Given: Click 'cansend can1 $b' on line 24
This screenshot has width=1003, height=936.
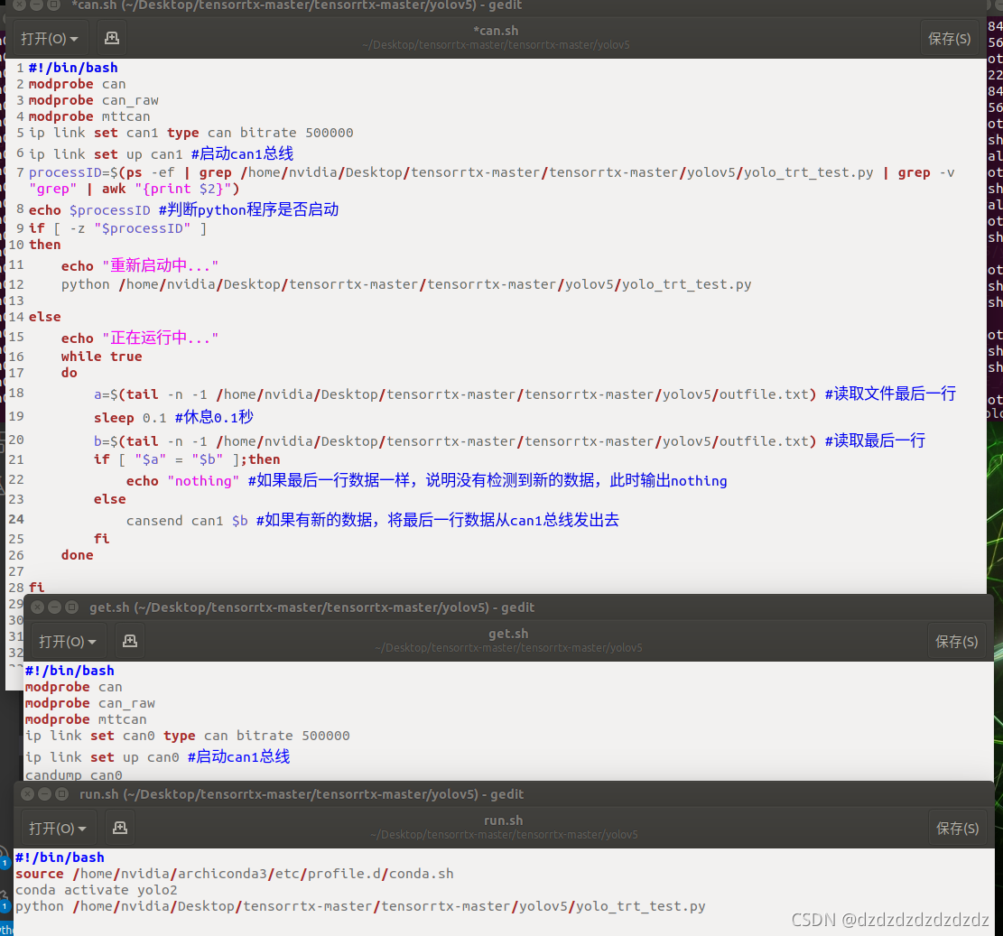Looking at the screenshot, I should click(x=187, y=521).
